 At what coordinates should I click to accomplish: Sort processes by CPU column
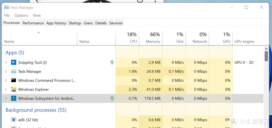click(127, 38)
